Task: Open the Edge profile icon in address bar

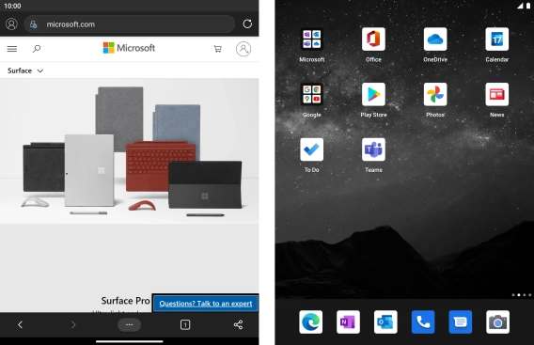Action: [x=11, y=24]
